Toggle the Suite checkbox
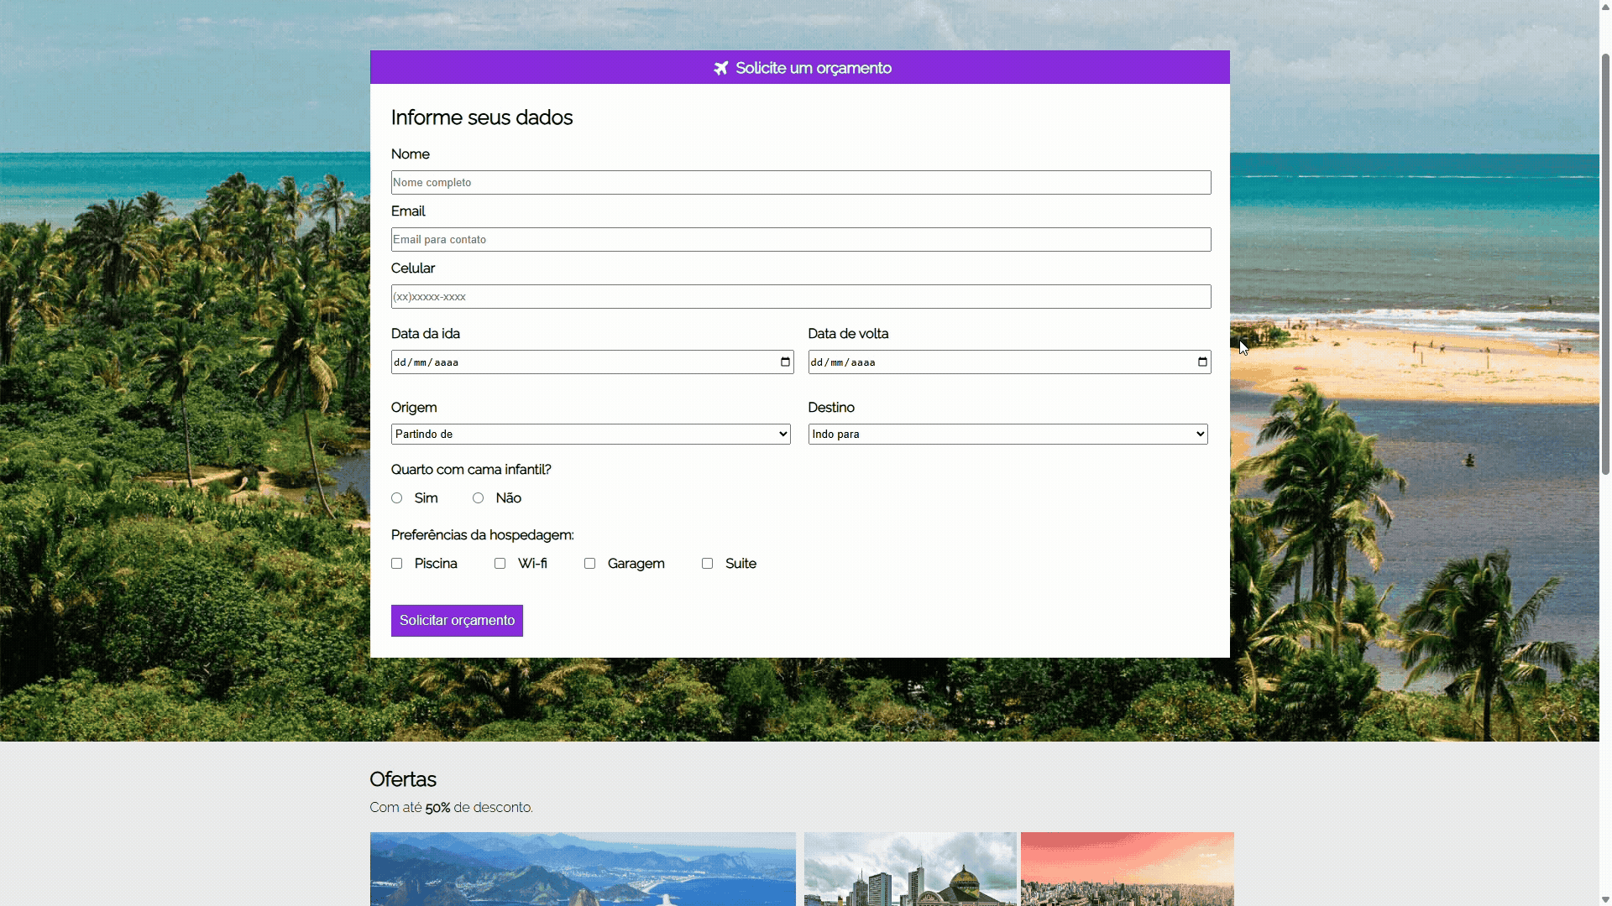The width and height of the screenshot is (1612, 906). point(708,564)
